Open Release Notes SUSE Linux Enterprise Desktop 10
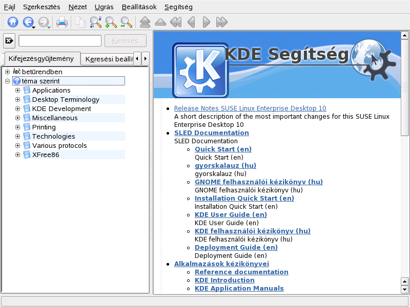The image size is (410, 307). point(250,108)
